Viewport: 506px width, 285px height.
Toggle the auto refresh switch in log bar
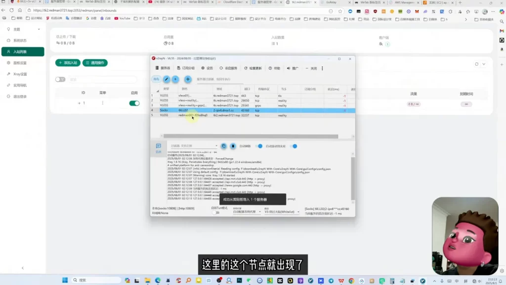click(259, 146)
